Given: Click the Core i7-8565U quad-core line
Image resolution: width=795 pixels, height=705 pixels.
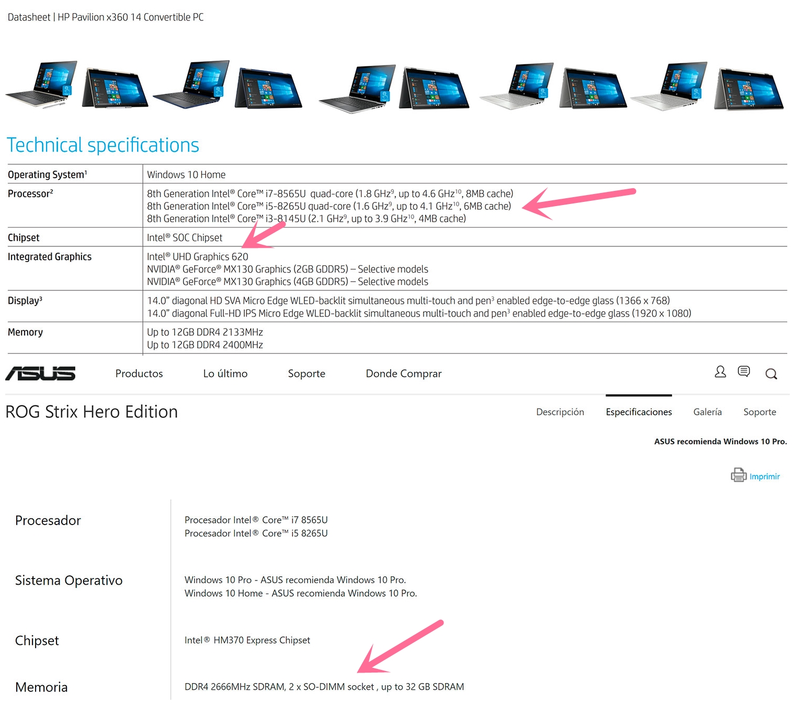Looking at the screenshot, I should (330, 194).
